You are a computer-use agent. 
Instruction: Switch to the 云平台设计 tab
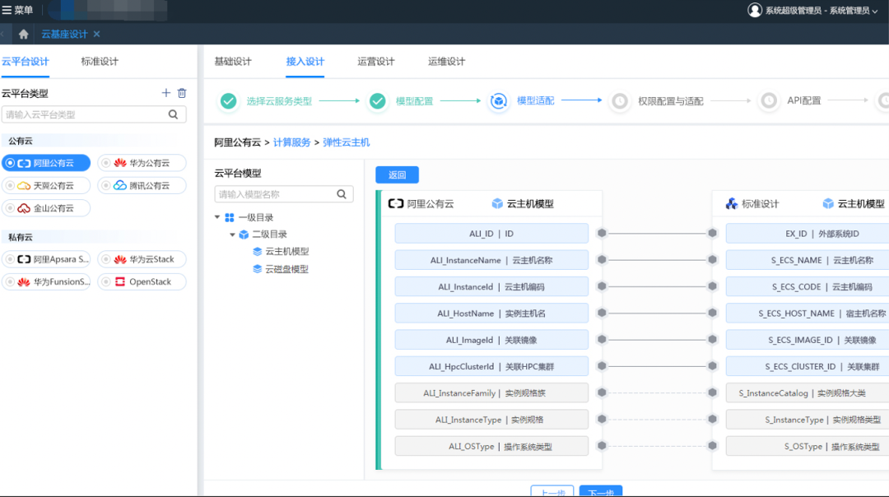pos(25,61)
